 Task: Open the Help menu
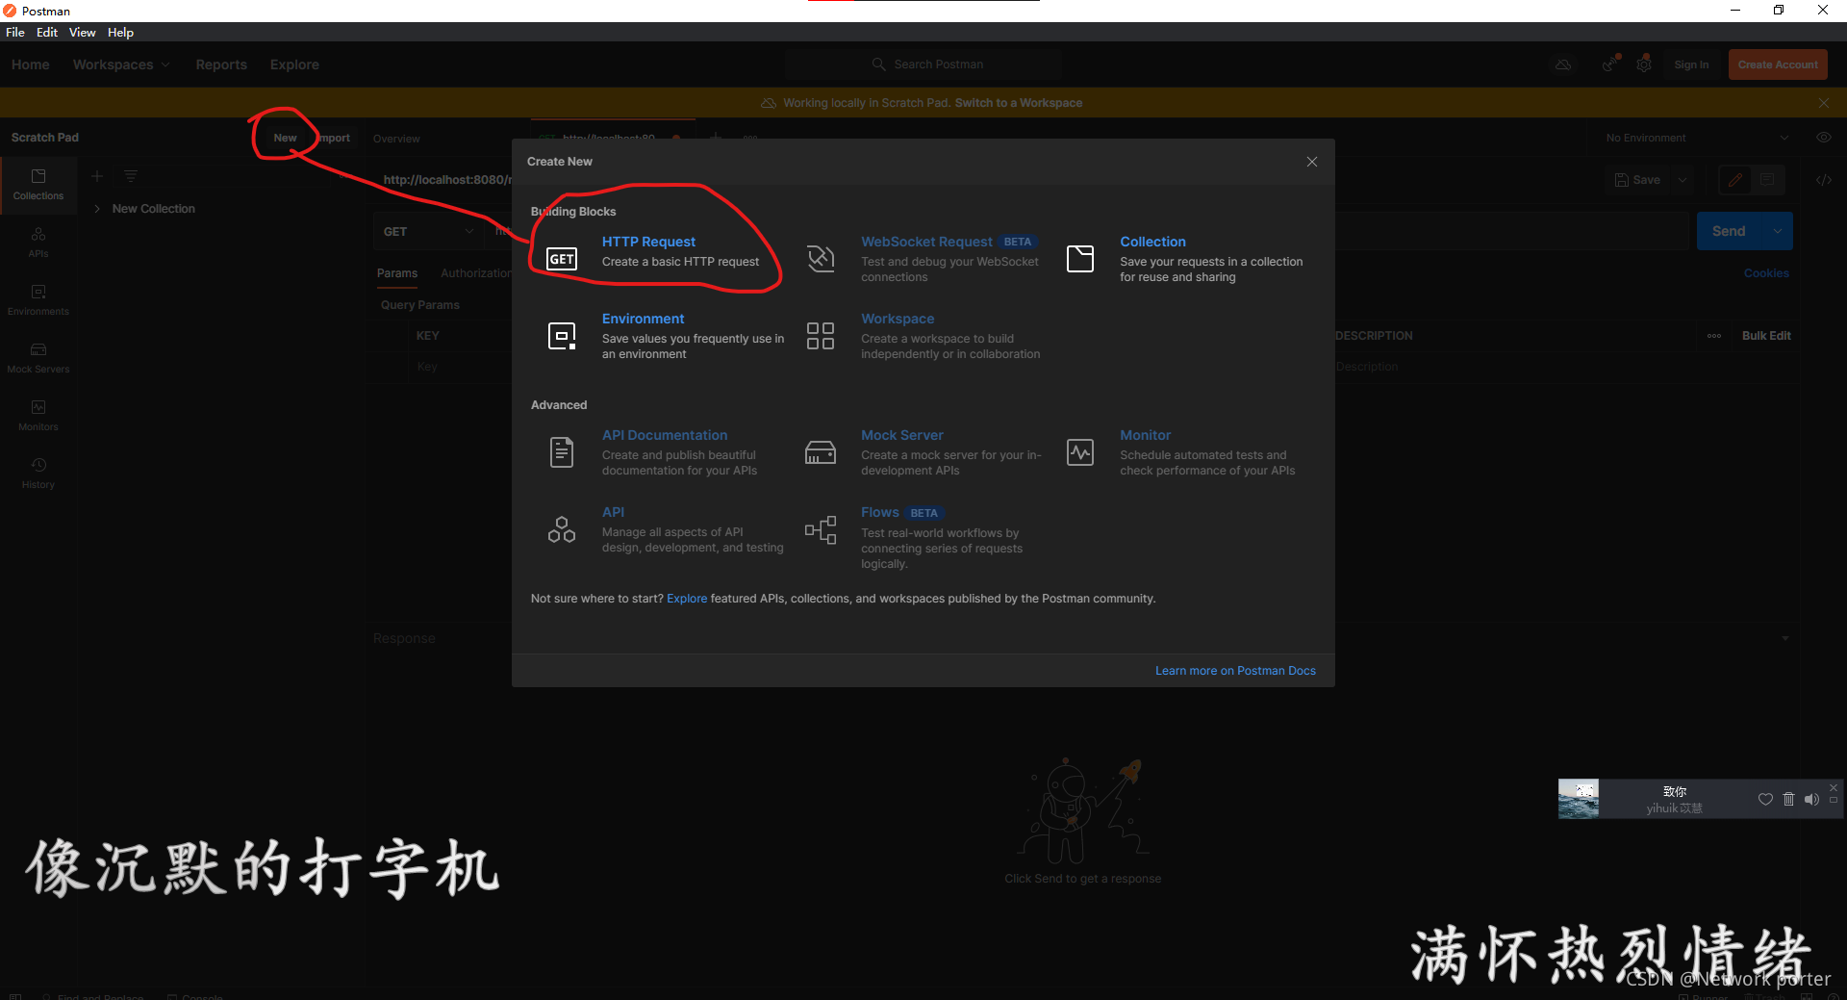click(x=120, y=32)
